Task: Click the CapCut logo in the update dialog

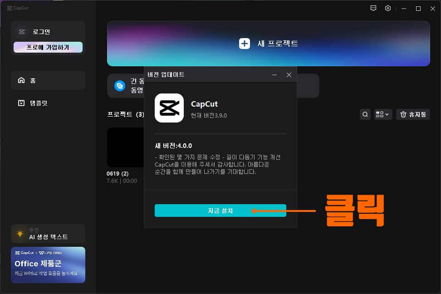Action: coord(169,108)
